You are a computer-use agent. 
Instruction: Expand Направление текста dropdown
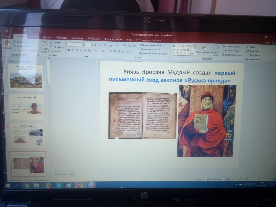coord(151,45)
